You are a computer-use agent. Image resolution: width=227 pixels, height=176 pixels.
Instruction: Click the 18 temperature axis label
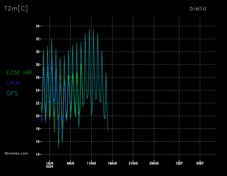tap(37, 129)
